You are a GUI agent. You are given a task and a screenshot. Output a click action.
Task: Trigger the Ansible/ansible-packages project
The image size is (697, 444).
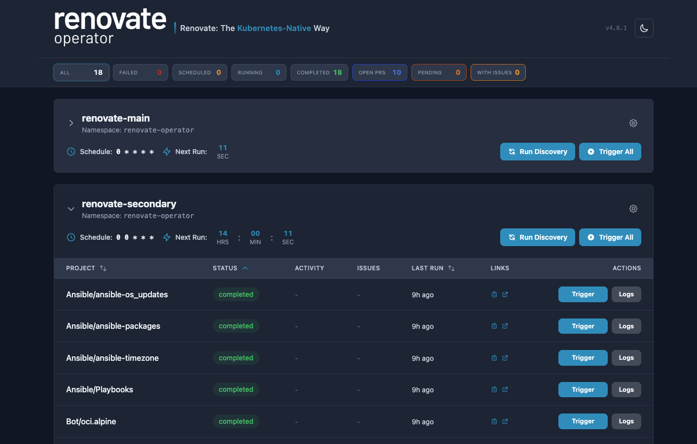[x=583, y=326]
